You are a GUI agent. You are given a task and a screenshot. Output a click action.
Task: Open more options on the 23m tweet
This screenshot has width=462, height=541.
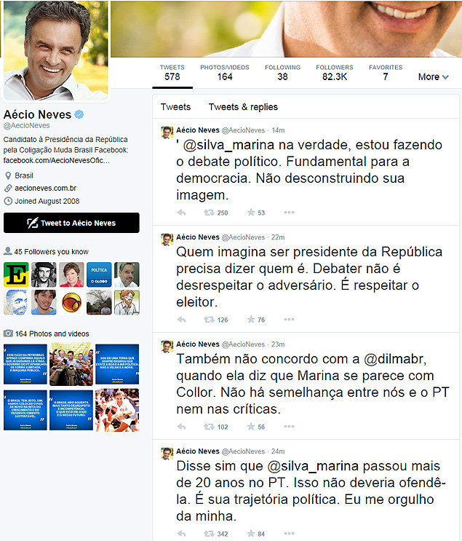(x=289, y=427)
